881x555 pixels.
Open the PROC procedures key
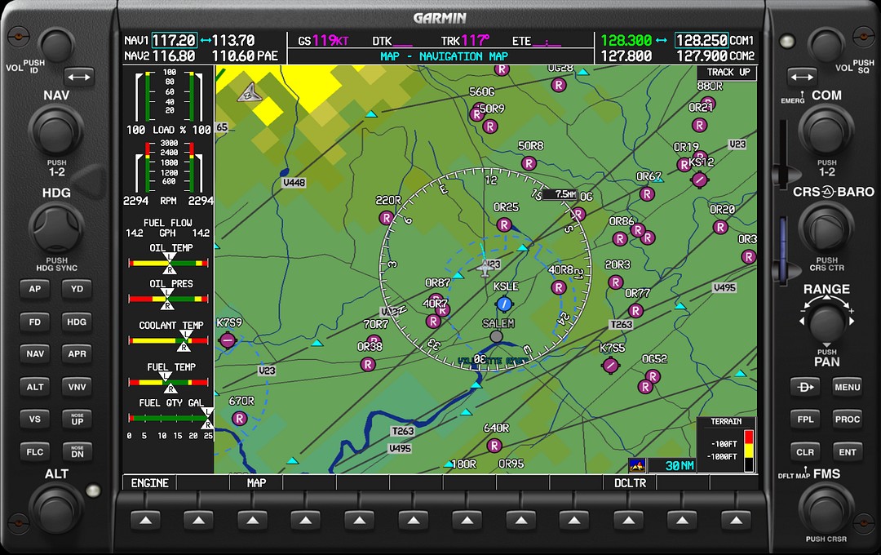click(x=848, y=419)
